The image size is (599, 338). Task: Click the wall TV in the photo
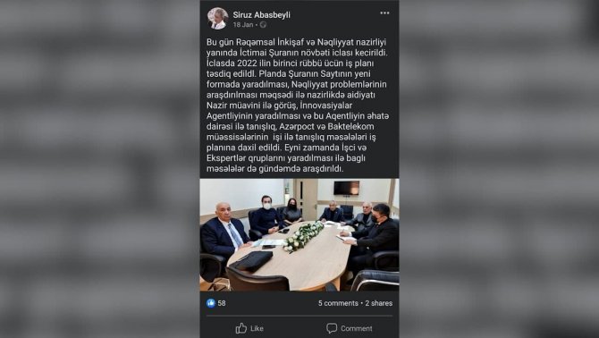[346, 188]
